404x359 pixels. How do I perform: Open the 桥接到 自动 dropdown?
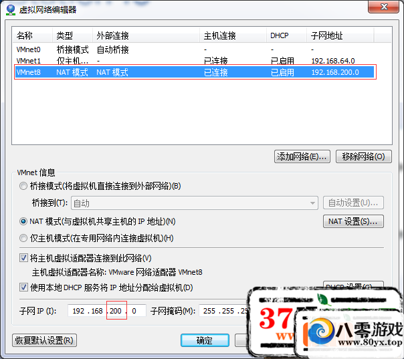point(195,203)
